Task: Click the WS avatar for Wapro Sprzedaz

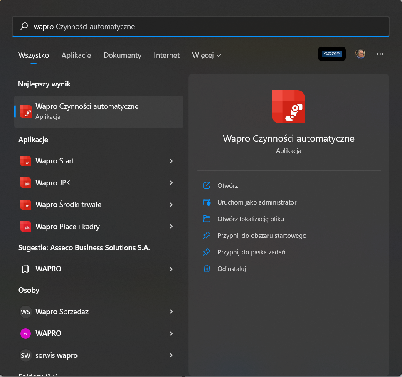Action: [x=25, y=312]
